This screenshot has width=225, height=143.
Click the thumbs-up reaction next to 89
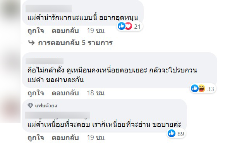pyautogui.click(x=172, y=133)
